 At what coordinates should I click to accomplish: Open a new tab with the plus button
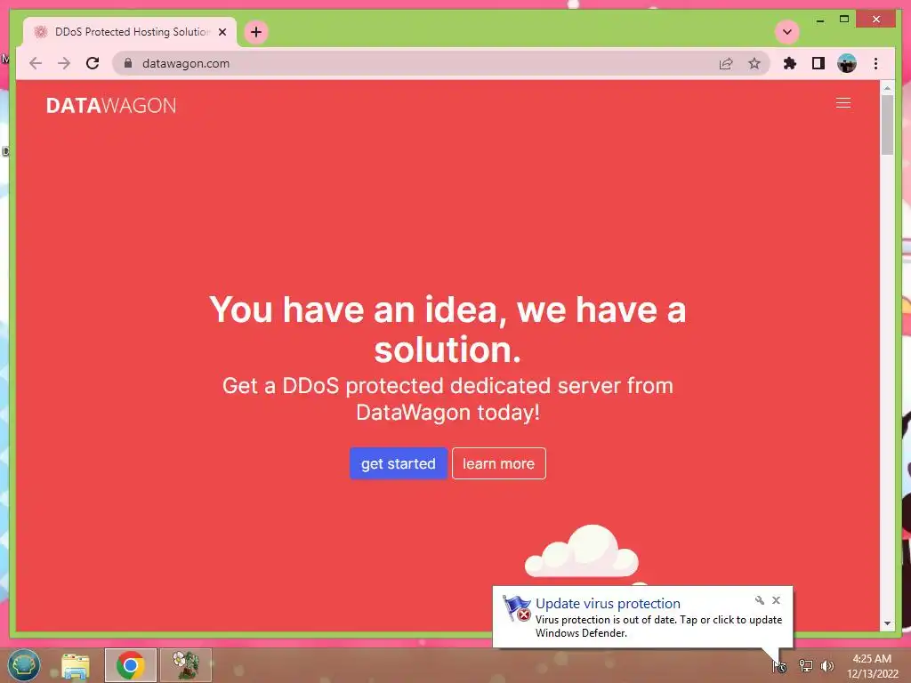(x=256, y=32)
